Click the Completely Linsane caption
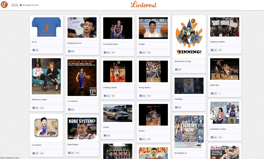The image size is (264, 159). 218,129
